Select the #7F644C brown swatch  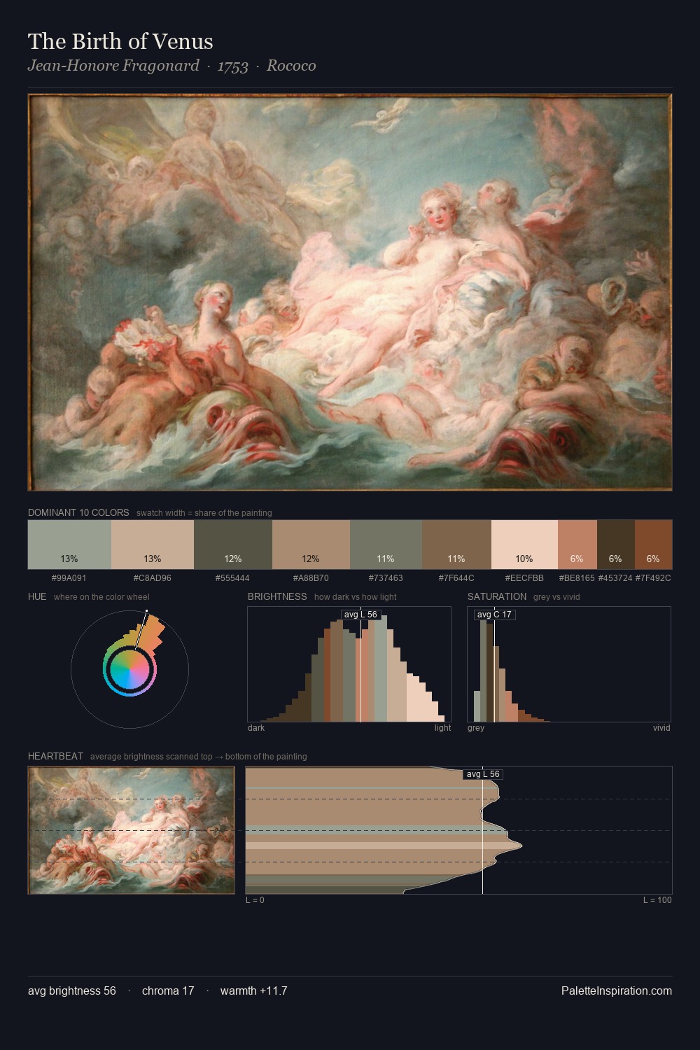click(456, 545)
